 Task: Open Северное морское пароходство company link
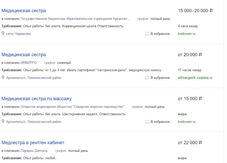point(72,107)
